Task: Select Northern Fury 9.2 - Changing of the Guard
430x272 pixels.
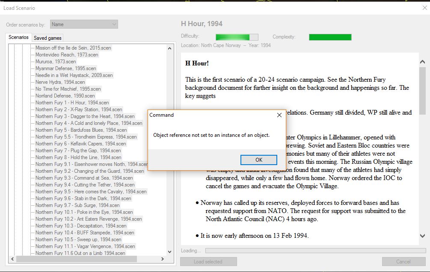Action: click(90, 171)
